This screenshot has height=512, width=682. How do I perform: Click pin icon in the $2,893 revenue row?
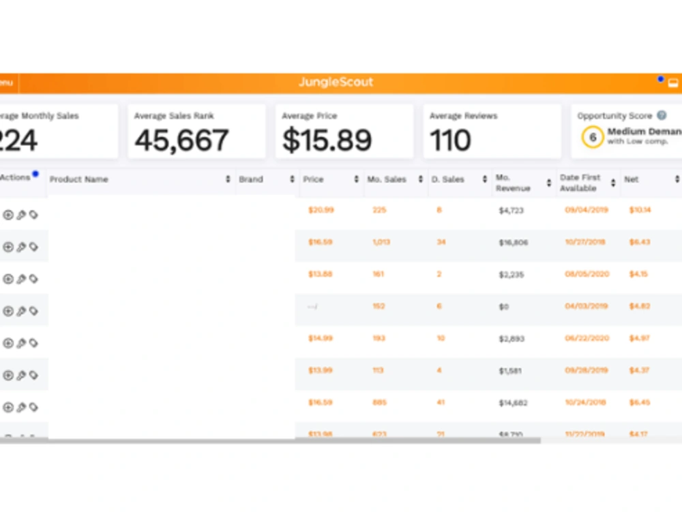coord(21,344)
